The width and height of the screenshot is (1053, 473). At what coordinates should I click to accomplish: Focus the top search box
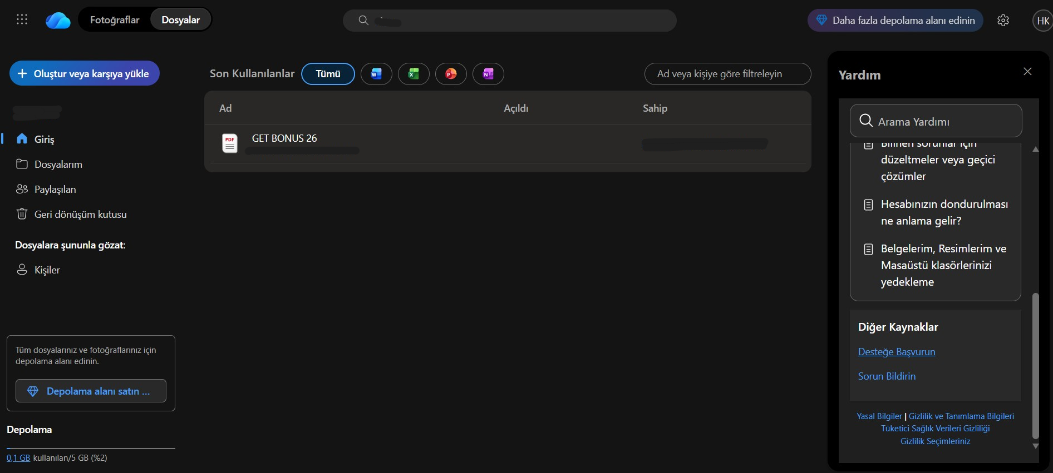510,21
